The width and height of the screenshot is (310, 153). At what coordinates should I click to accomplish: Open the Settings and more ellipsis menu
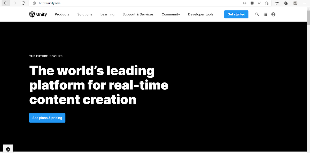click(x=304, y=3)
